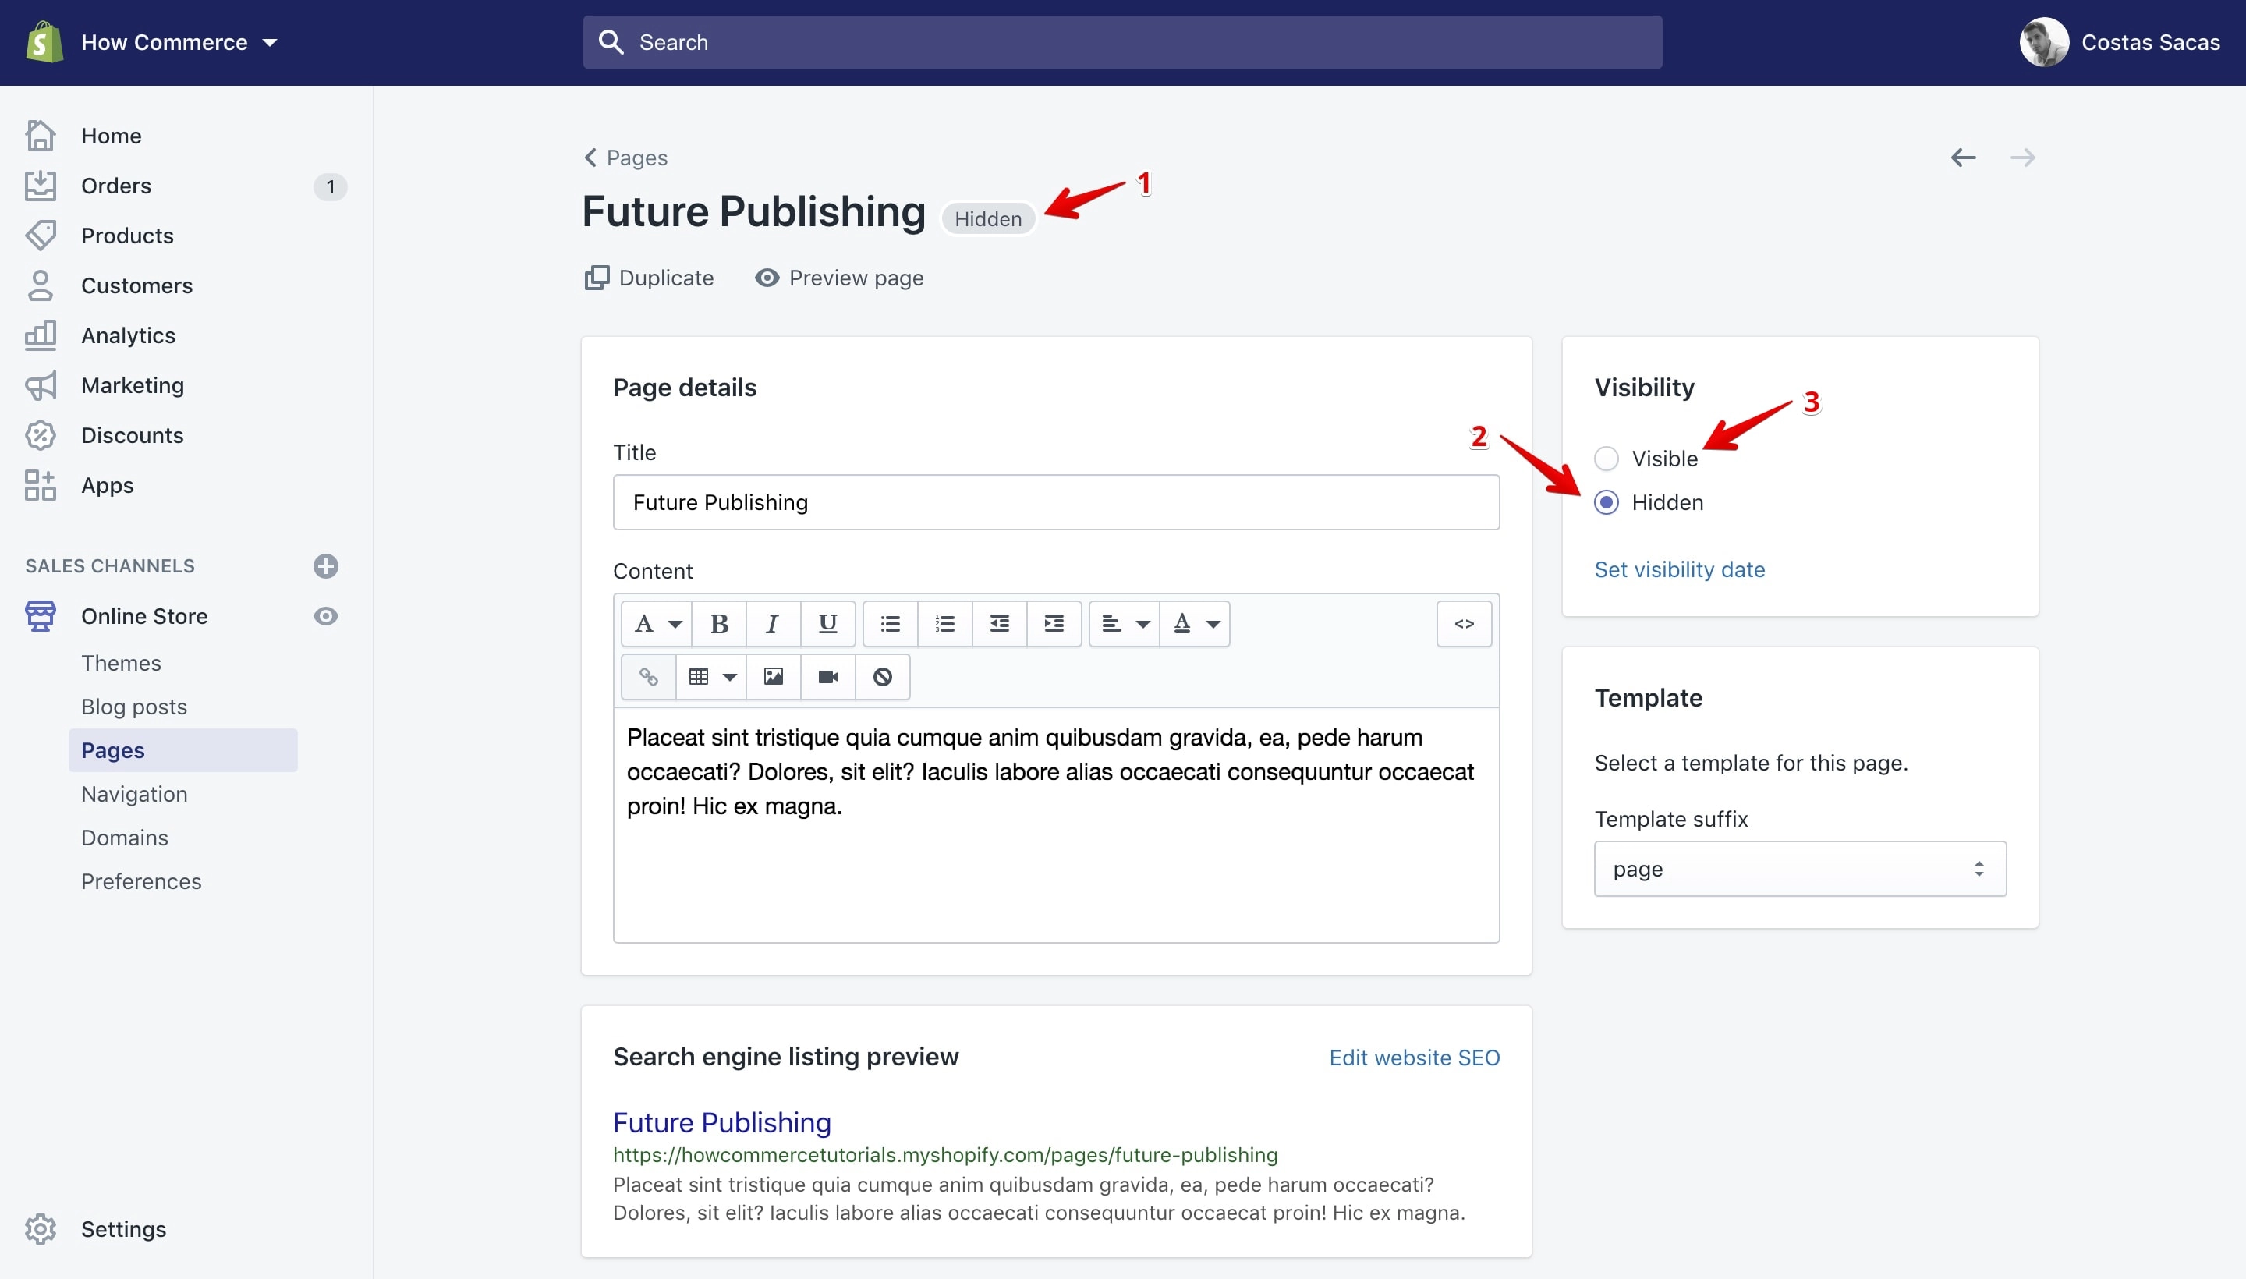The image size is (2246, 1279).
Task: Insert a bulleted list
Action: tap(891, 624)
